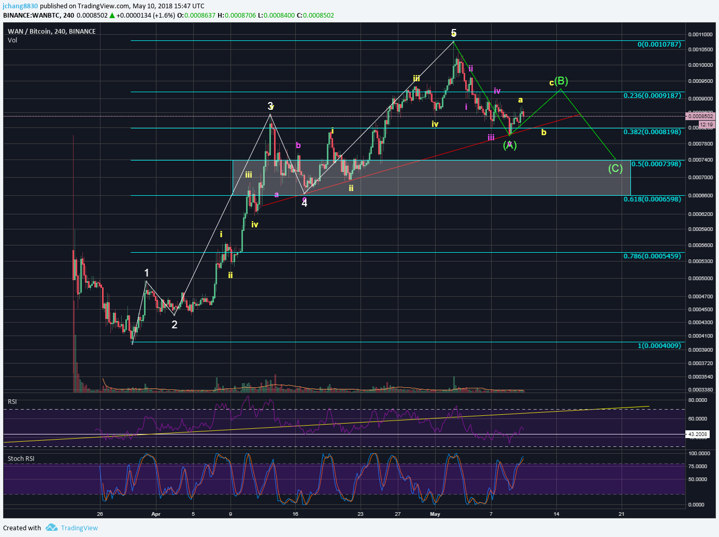Click the green (C) wave label

pos(615,168)
